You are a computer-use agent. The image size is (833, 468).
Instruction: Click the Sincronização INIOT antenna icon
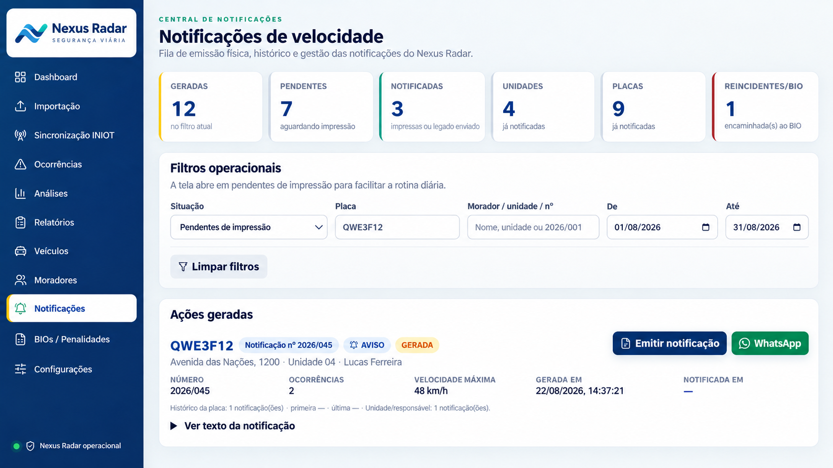[20, 135]
